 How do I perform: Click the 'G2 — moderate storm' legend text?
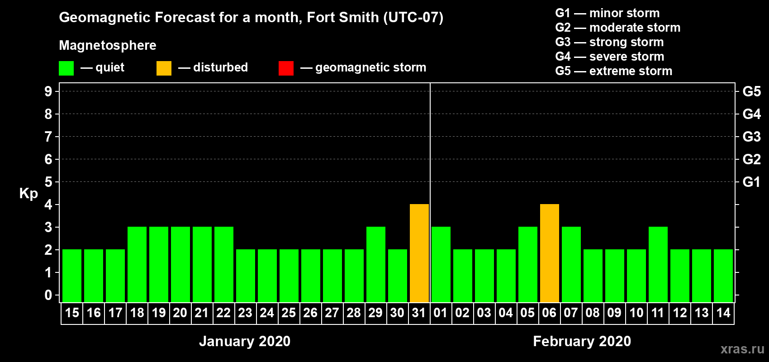[x=618, y=28]
